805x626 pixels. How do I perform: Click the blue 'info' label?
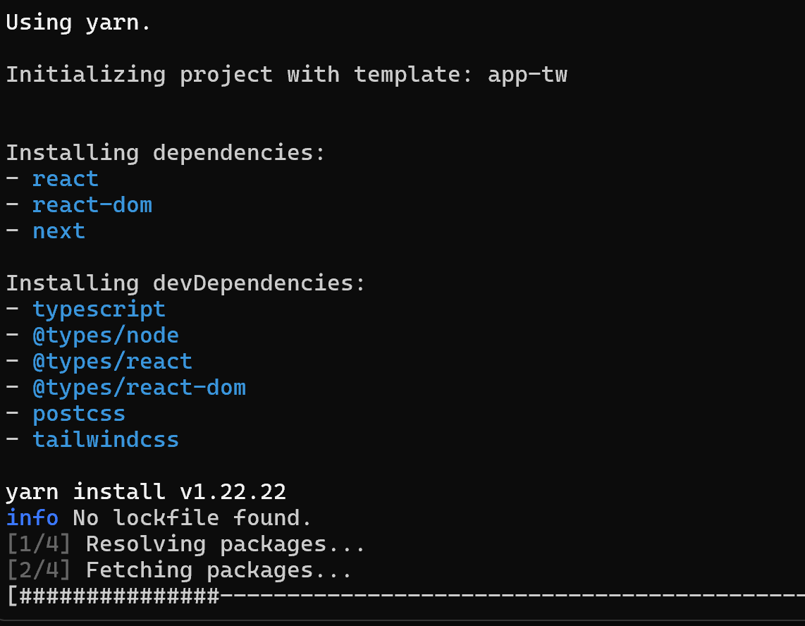pos(32,517)
